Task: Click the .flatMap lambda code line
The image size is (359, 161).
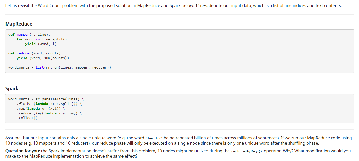Action: coord(49,104)
